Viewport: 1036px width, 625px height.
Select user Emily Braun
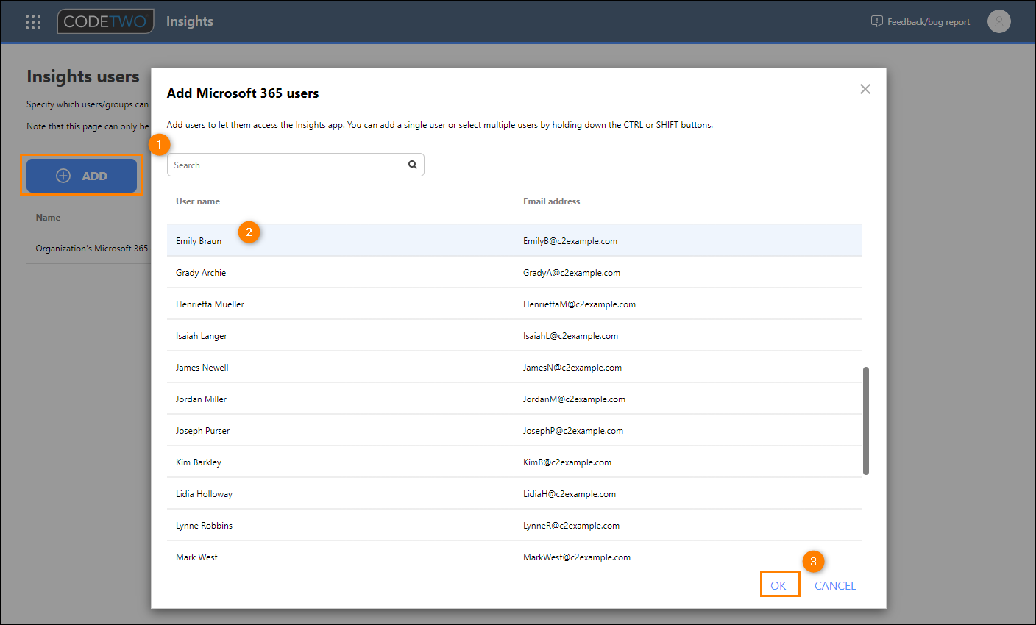click(514, 240)
